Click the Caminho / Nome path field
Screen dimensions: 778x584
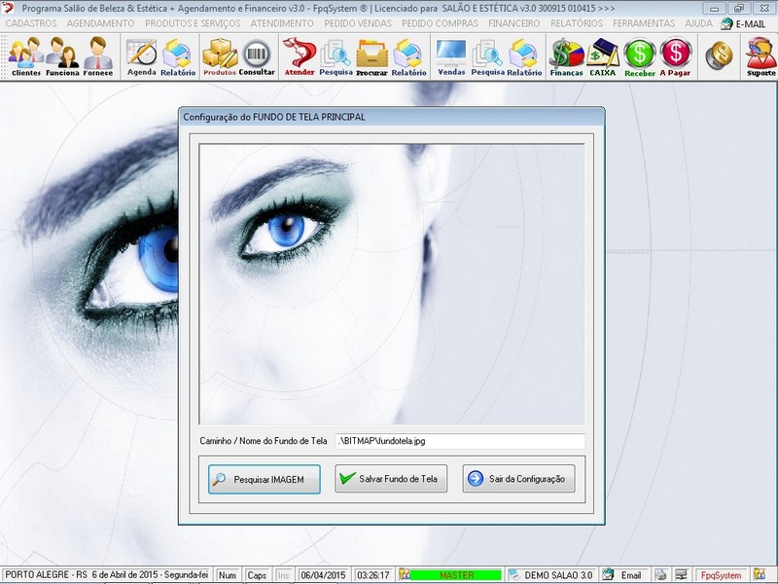(x=459, y=441)
